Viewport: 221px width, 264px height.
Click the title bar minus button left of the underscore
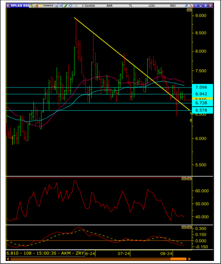point(196,6)
